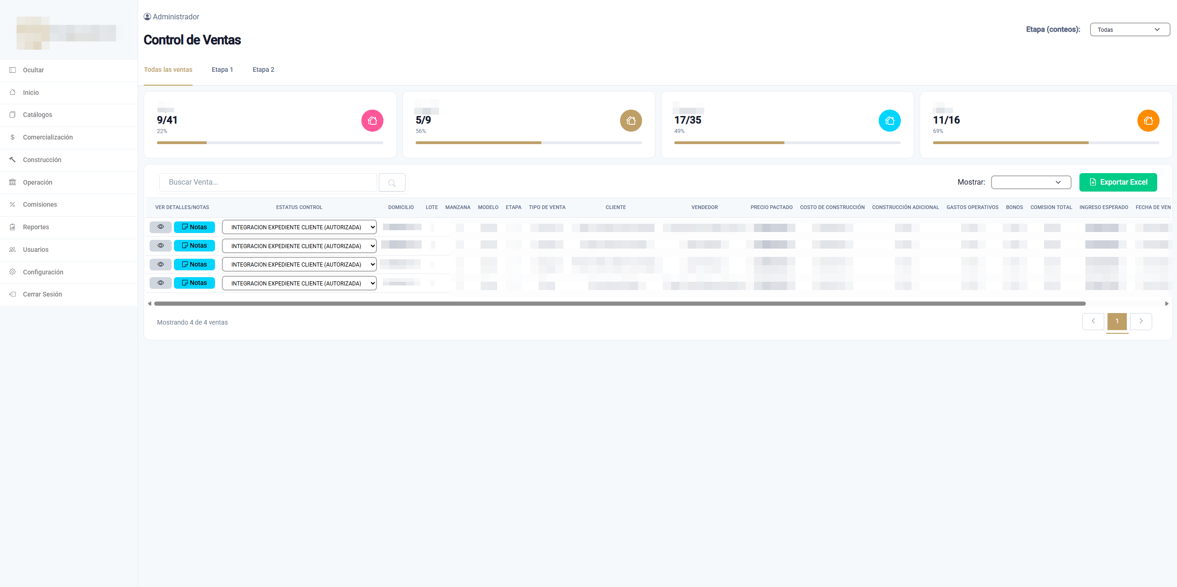
Task: Click the Cerrar Sesión logout icon
Action: (x=12, y=294)
